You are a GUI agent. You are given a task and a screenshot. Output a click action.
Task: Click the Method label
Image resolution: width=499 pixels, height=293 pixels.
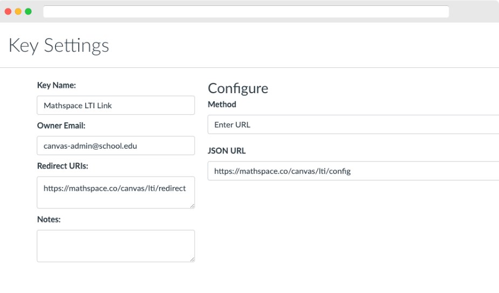222,104
